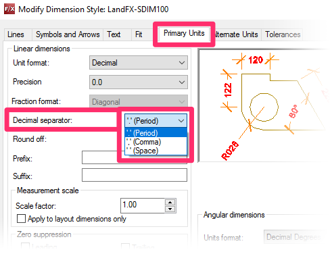Switch to the Tolerances tab
This screenshot has height=254, width=332.
283,34
